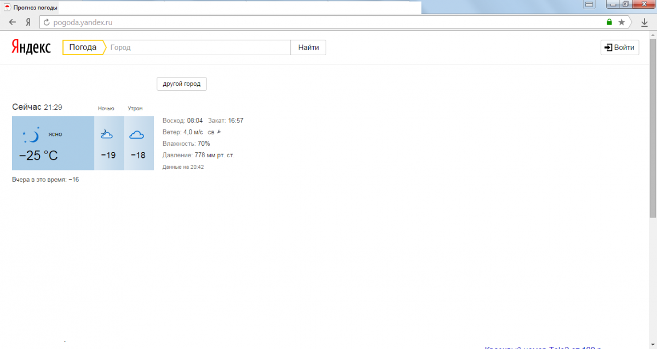
Task: Open downloads via the down-arrow icon
Action: click(644, 22)
